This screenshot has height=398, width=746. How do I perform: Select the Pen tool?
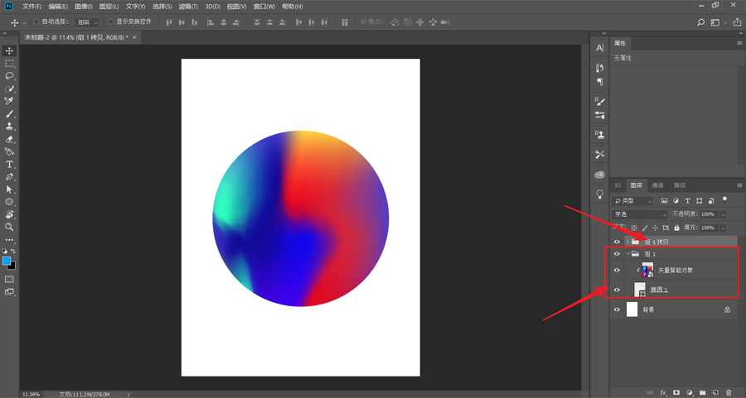[x=10, y=177]
